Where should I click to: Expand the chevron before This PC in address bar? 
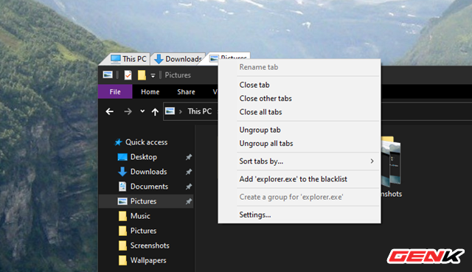pos(181,111)
